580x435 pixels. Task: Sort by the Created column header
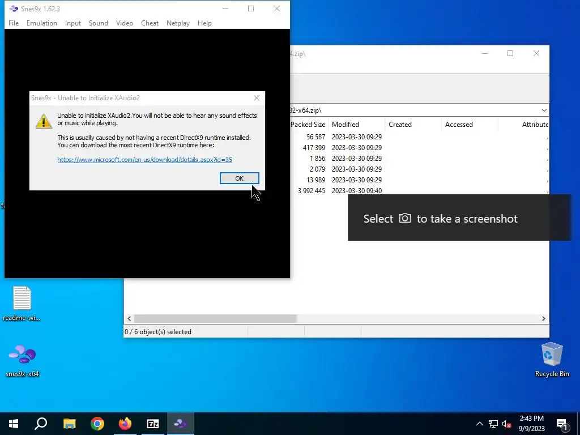(413, 125)
